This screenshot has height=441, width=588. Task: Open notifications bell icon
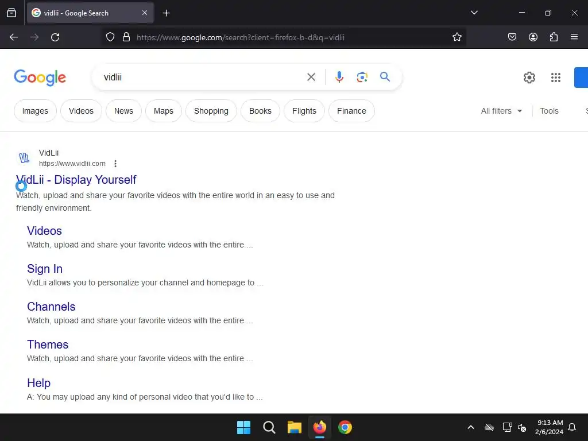pyautogui.click(x=572, y=427)
